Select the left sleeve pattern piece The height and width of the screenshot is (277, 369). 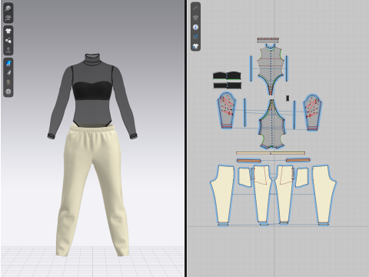click(x=227, y=110)
